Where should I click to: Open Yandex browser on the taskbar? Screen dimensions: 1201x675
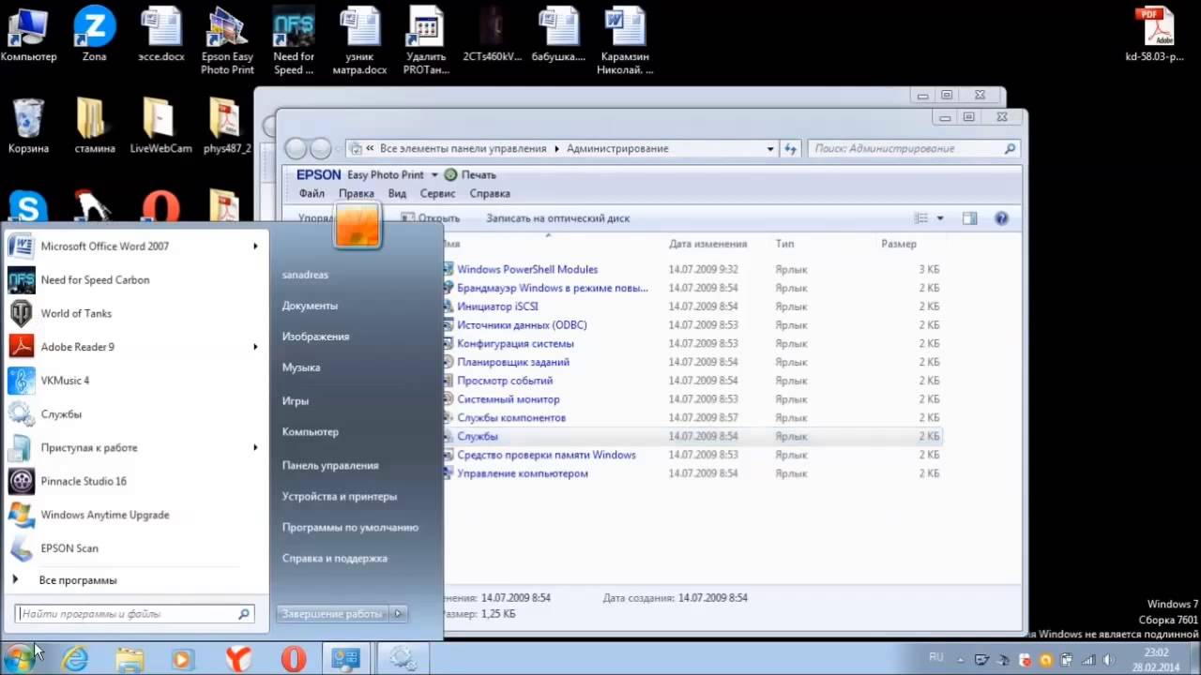[x=238, y=659]
